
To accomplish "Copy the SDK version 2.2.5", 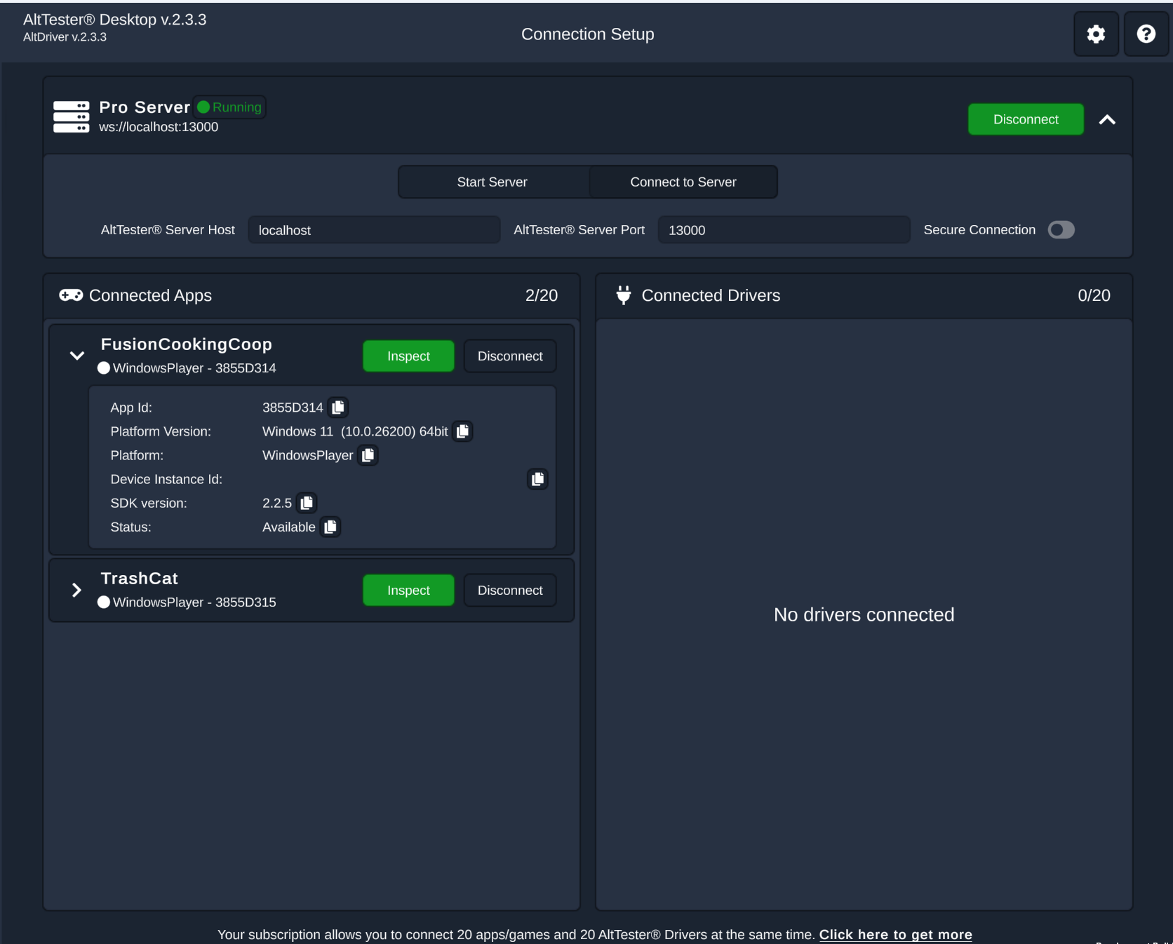I will [307, 503].
